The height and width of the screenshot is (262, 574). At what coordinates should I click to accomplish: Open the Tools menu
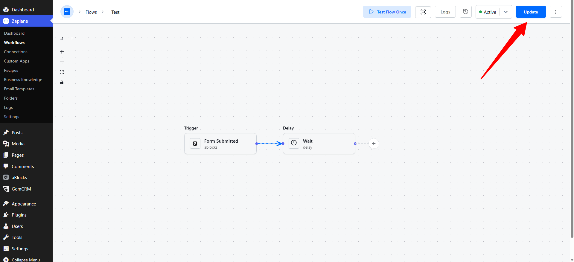pyautogui.click(x=26, y=237)
